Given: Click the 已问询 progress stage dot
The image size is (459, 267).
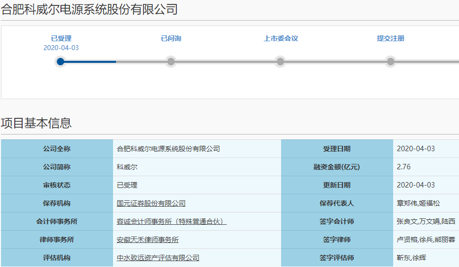Looking at the screenshot, I should (171, 61).
